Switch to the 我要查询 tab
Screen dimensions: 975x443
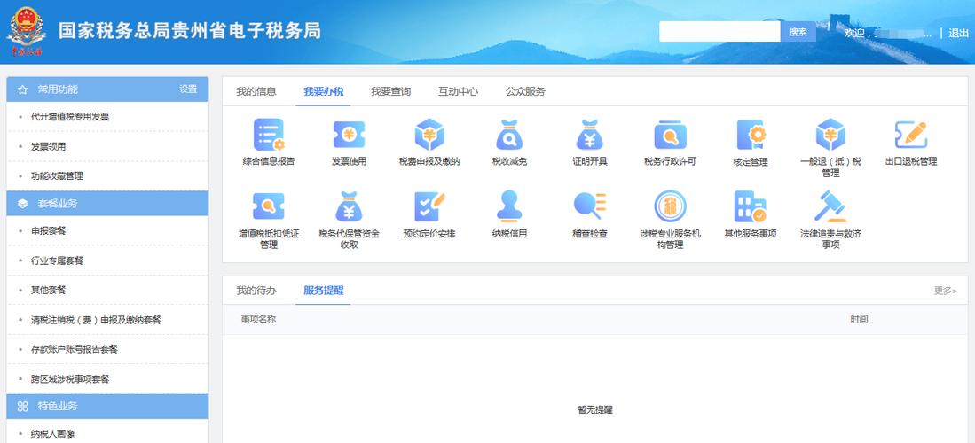(390, 91)
